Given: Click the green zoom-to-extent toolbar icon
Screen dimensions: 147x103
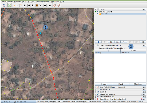Looking at the screenshot, I should (10, 5).
